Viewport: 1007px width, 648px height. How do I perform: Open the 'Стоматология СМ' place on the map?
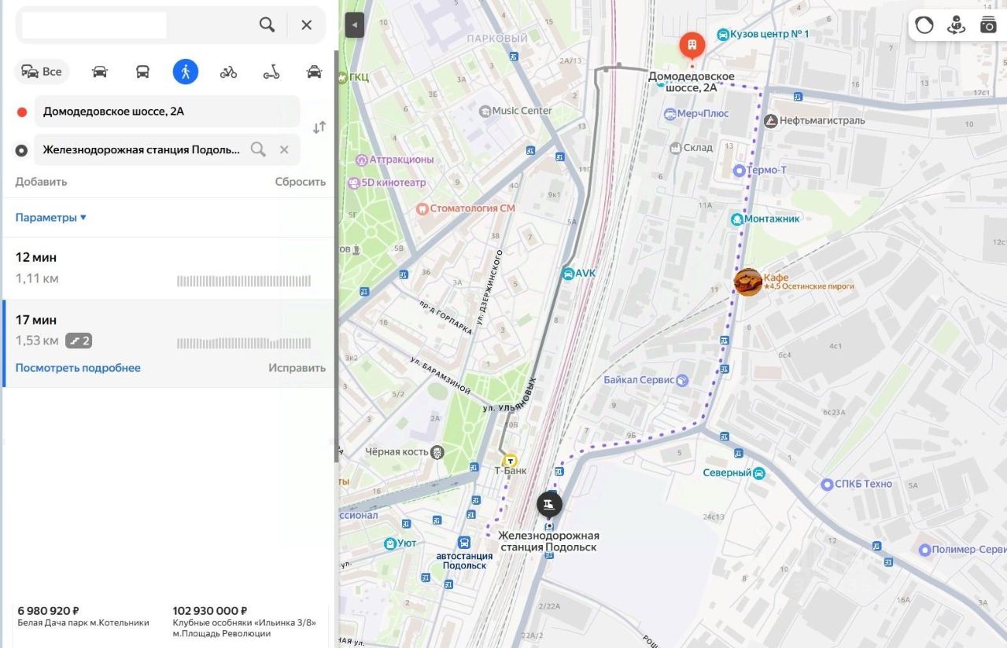(x=465, y=208)
